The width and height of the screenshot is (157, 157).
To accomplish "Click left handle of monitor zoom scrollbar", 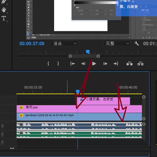I will 70,56.
